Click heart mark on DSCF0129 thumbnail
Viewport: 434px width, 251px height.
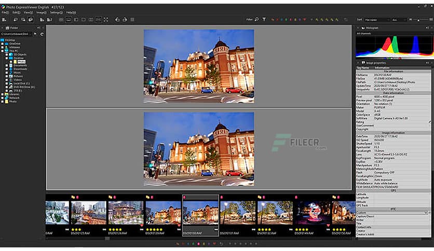[x=179, y=225]
